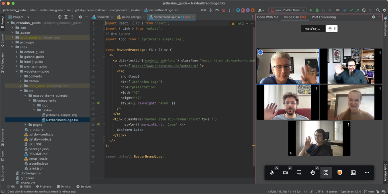Expand the dotnet-guide folder
Screen dimensions: 388x194
[16, 52]
